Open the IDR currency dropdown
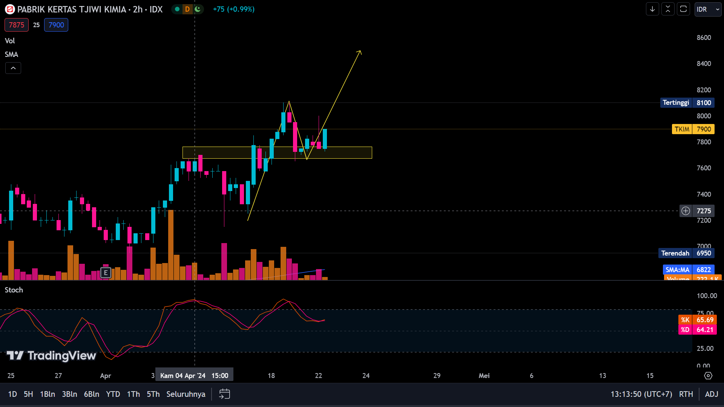The width and height of the screenshot is (724, 407). pos(708,9)
